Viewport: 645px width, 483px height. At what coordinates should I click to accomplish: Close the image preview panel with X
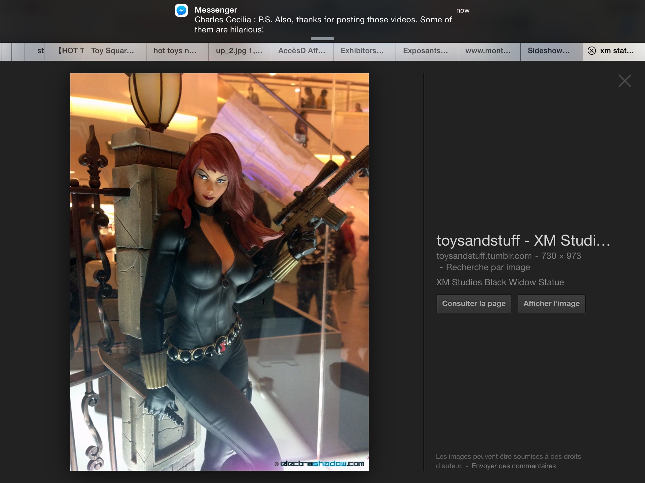625,81
